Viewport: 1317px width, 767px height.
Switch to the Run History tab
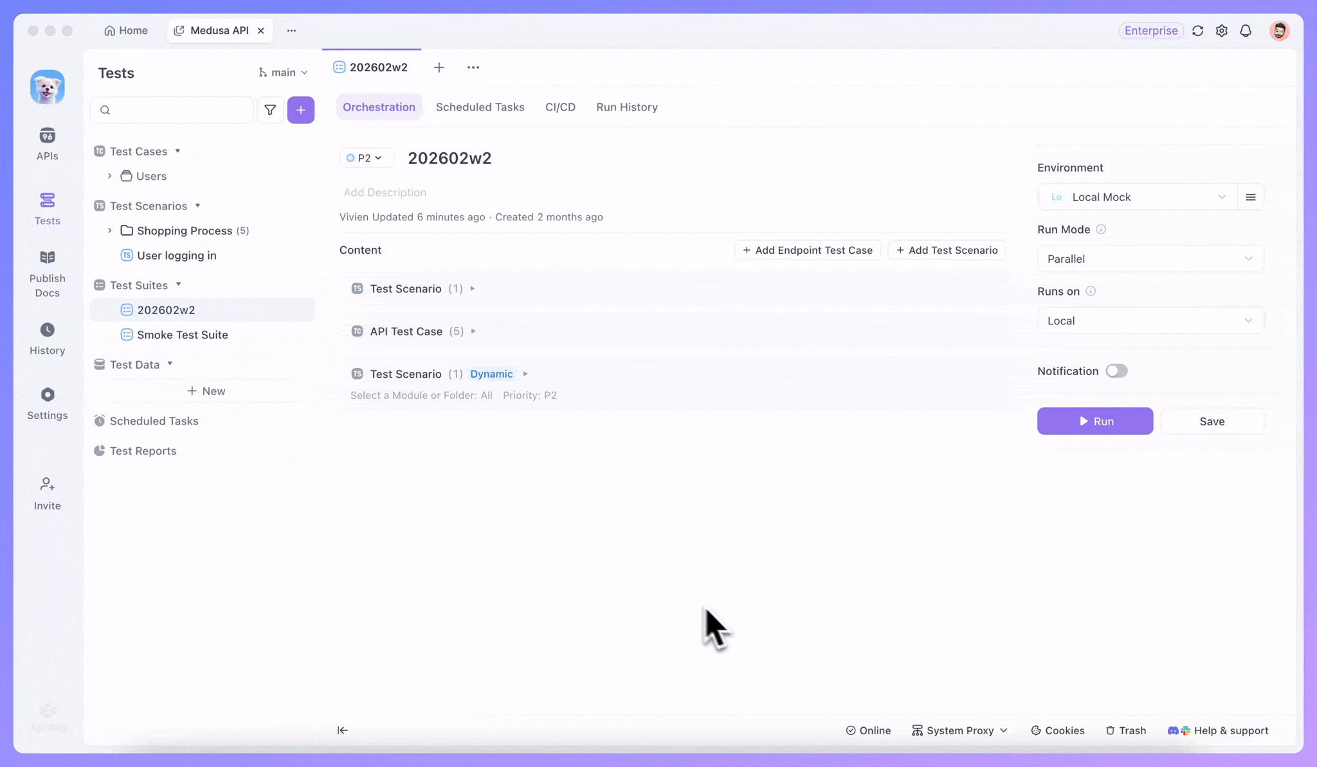pos(626,107)
